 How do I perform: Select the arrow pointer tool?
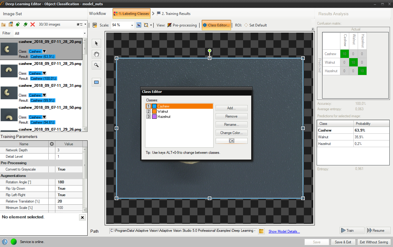click(x=96, y=43)
